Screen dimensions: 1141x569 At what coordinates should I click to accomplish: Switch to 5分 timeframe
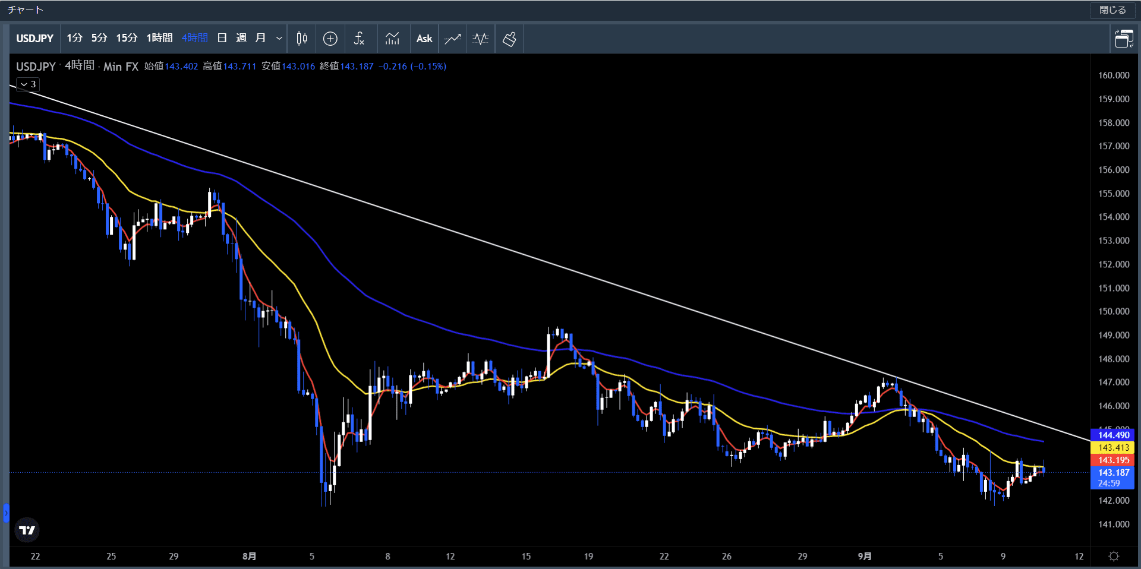tap(99, 39)
